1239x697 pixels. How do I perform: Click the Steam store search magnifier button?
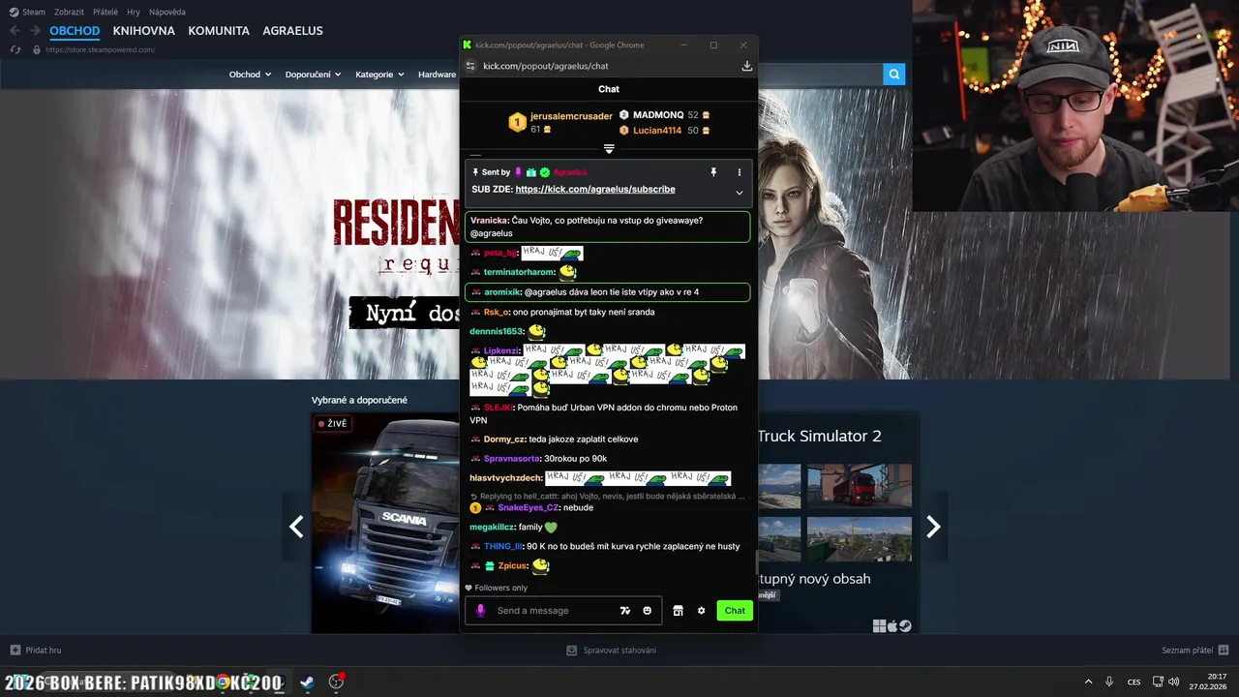894,74
